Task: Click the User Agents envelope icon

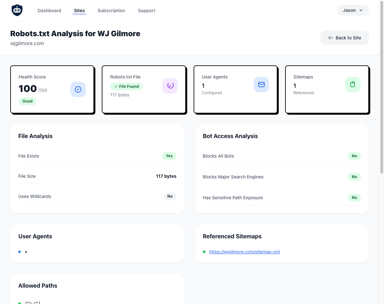Action: (261, 85)
